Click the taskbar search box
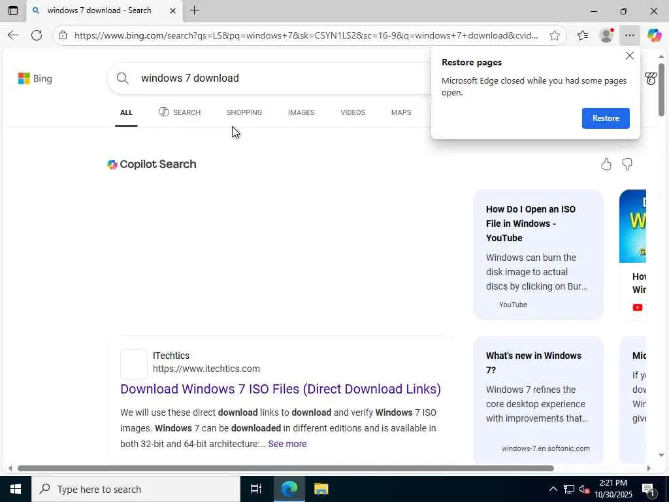Screen dimensions: 669x502 (x=136, y=489)
